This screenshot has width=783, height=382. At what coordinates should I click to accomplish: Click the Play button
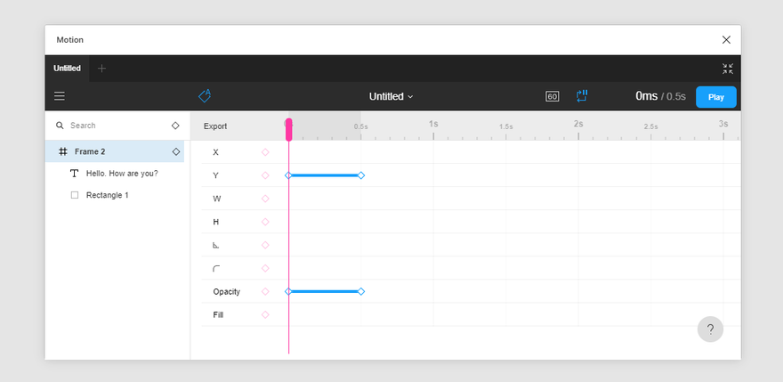[716, 97]
